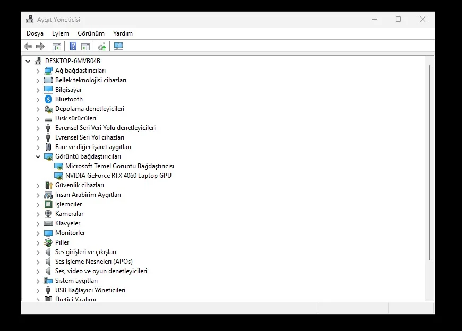
Task: Select the Sistem aygıtları row label
Action: 76,281
